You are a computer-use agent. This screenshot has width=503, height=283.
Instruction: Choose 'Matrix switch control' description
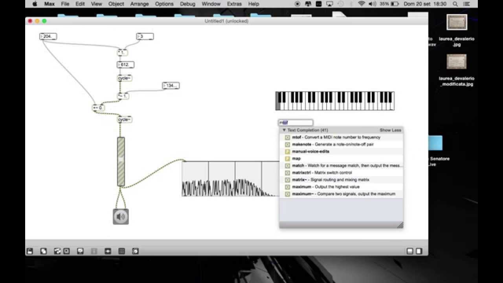point(334,173)
